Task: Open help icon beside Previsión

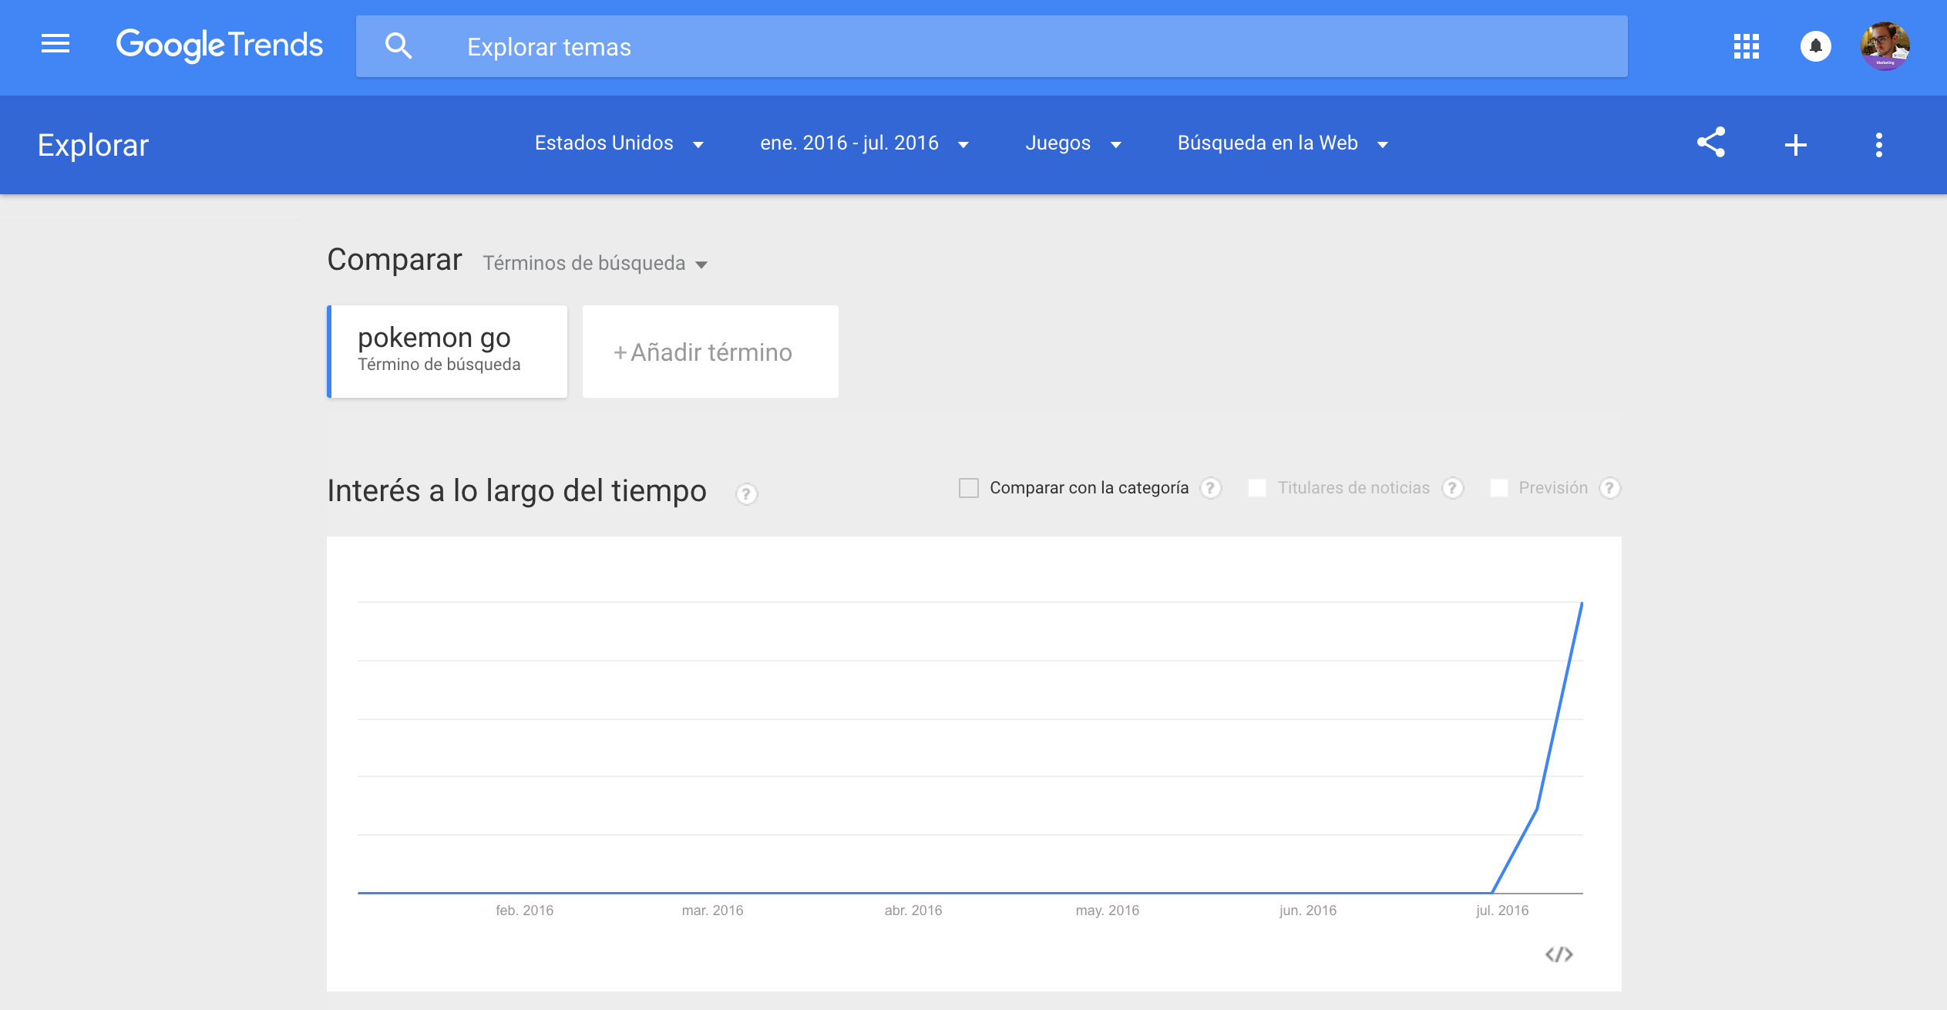Action: 1609,488
